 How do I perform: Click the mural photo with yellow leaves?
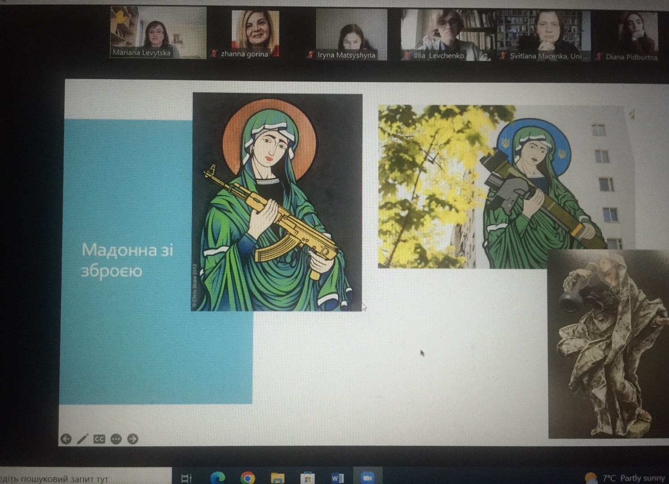coord(506,186)
